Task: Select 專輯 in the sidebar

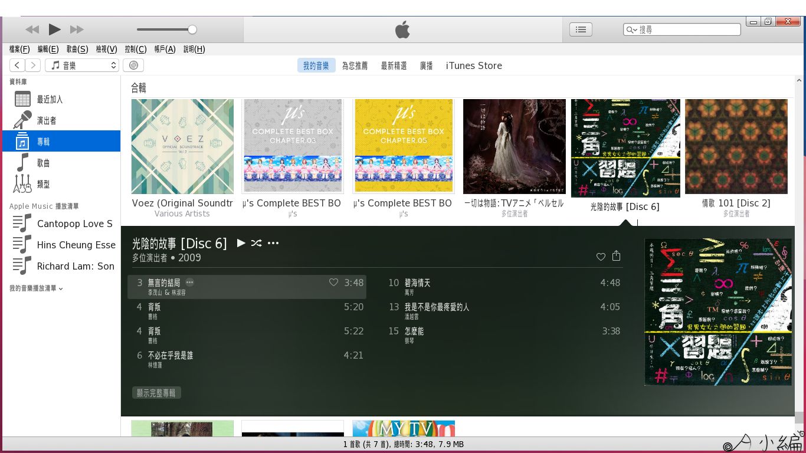Action: click(x=61, y=142)
